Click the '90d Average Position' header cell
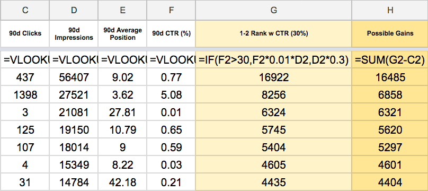 click(x=122, y=33)
